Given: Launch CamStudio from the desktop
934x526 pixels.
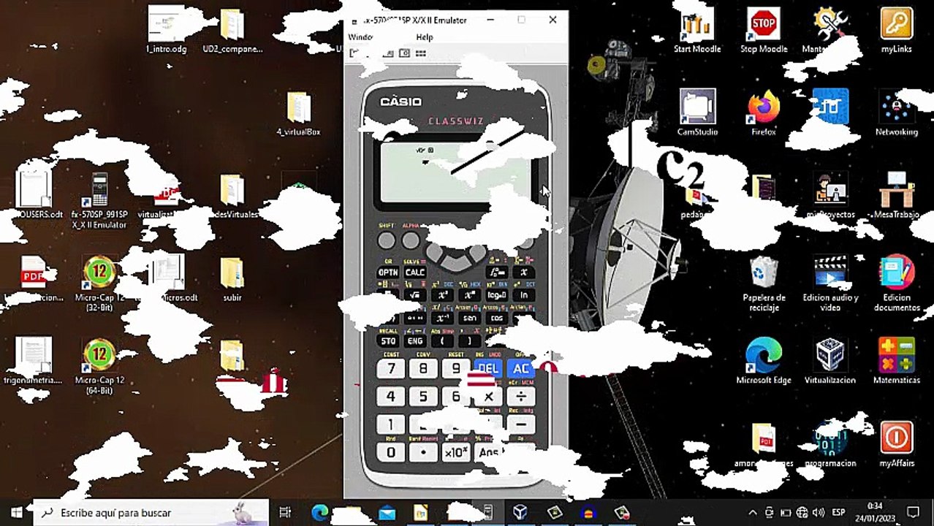Looking at the screenshot, I should (697, 113).
